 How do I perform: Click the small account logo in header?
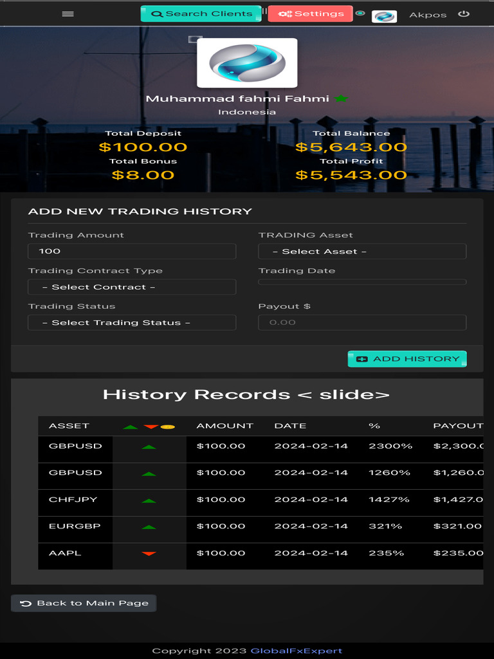pyautogui.click(x=385, y=16)
